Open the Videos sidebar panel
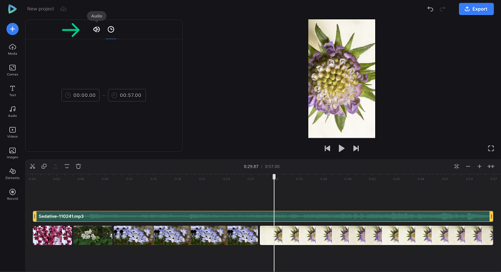The height and width of the screenshot is (272, 501). [x=13, y=132]
